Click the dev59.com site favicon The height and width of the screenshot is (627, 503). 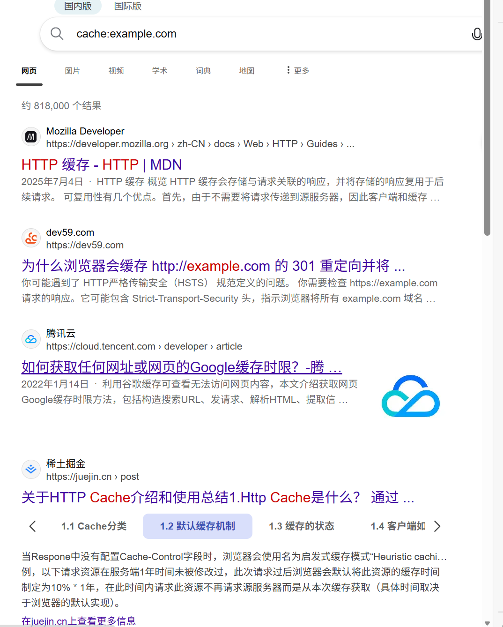coord(31,238)
